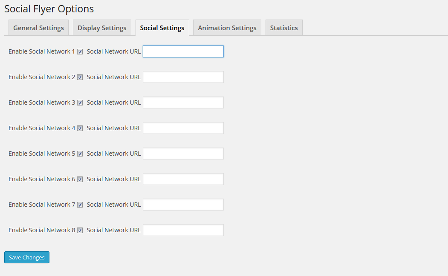
Task: Toggle Enable Social Network 2 checkbox
Action: (80, 77)
